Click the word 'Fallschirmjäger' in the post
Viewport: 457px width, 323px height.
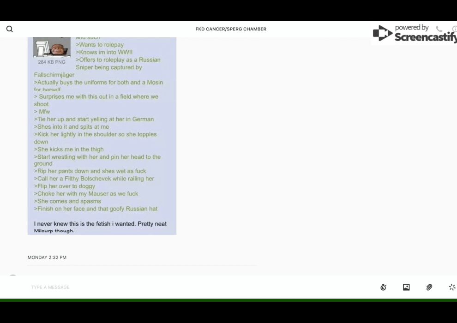coord(54,75)
